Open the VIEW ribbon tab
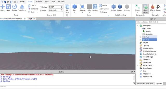This screenshot has width=166, height=93. point(53,2)
